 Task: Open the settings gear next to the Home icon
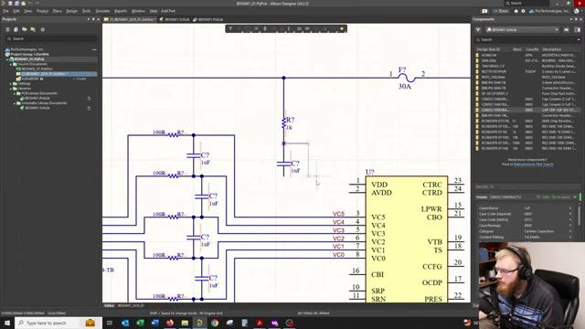pyautogui.click(x=523, y=11)
